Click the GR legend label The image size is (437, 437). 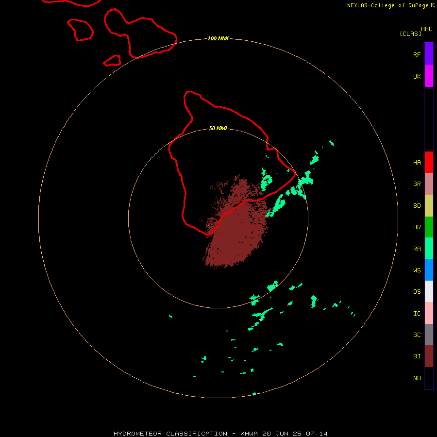[x=417, y=184]
